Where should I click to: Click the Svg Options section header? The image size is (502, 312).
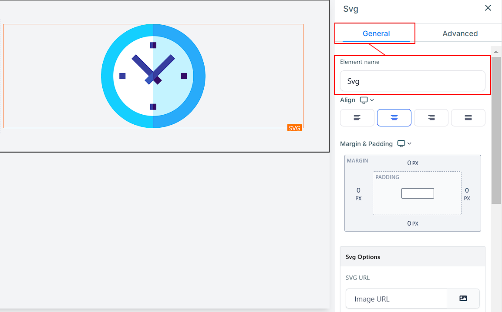[413, 257]
